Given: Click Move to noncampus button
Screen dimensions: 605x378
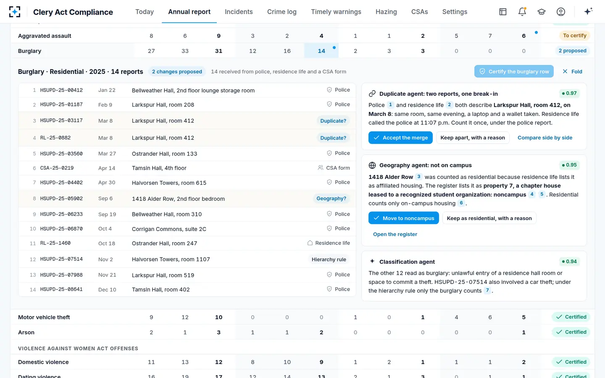Looking at the screenshot, I should pos(404,218).
